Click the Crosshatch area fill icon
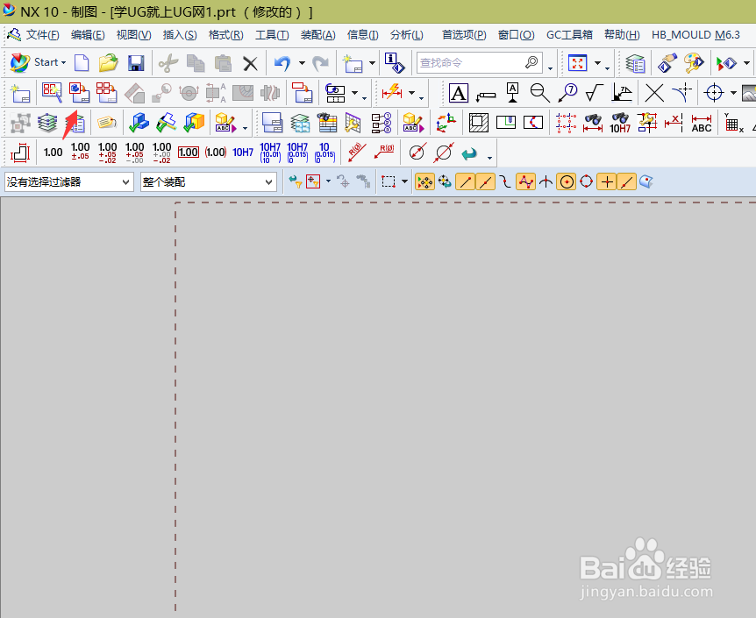The image size is (756, 618). [478, 123]
